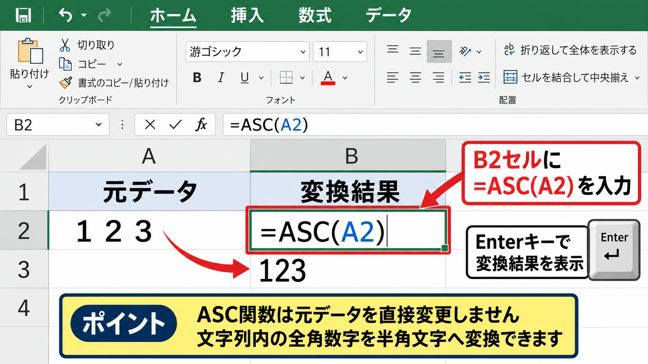Image resolution: width=648 pixels, height=364 pixels.
Task: Toggle Underline formatting
Action: (245, 78)
